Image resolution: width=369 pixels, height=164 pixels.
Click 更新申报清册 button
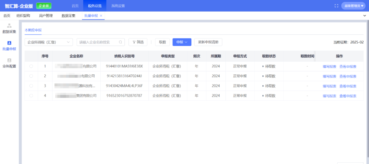208,42
